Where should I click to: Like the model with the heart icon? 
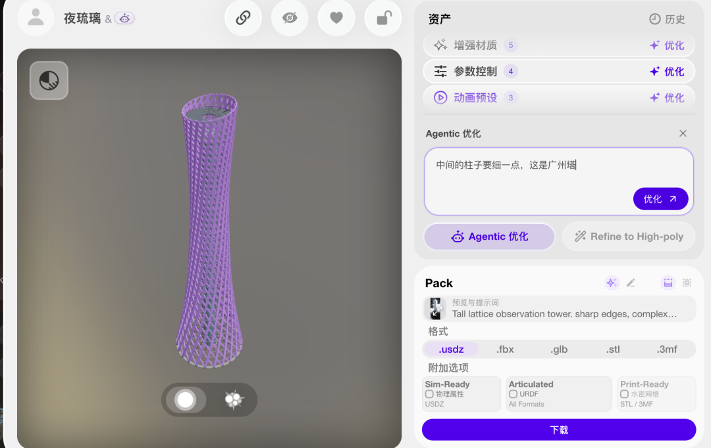[x=336, y=18]
